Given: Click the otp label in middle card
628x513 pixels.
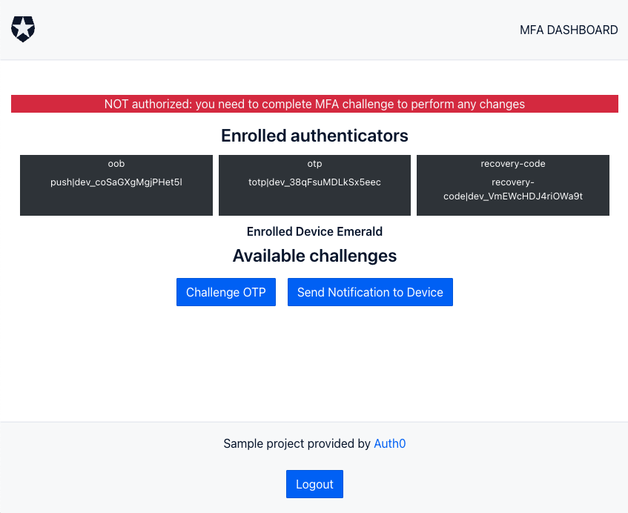Looking at the screenshot, I should [314, 164].
